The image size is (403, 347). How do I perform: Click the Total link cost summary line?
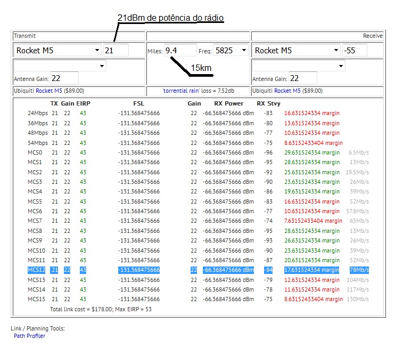(101, 309)
